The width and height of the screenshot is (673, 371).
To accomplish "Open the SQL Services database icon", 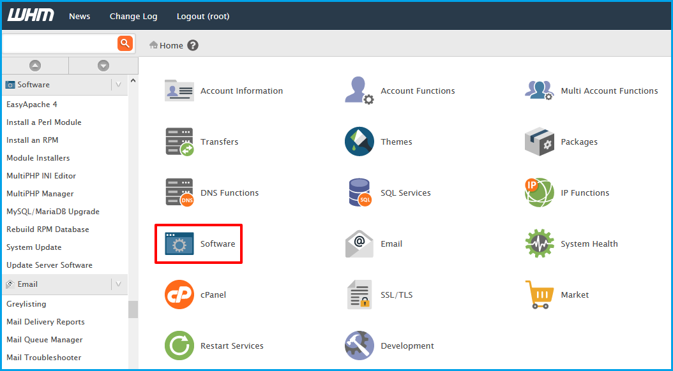I will 359,193.
